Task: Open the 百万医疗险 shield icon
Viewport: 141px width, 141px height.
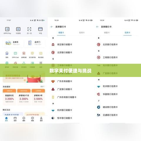Action: (32, 53)
